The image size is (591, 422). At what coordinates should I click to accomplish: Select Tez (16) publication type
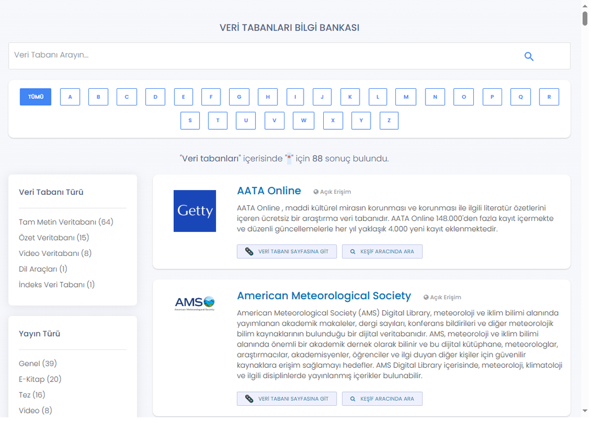32,395
